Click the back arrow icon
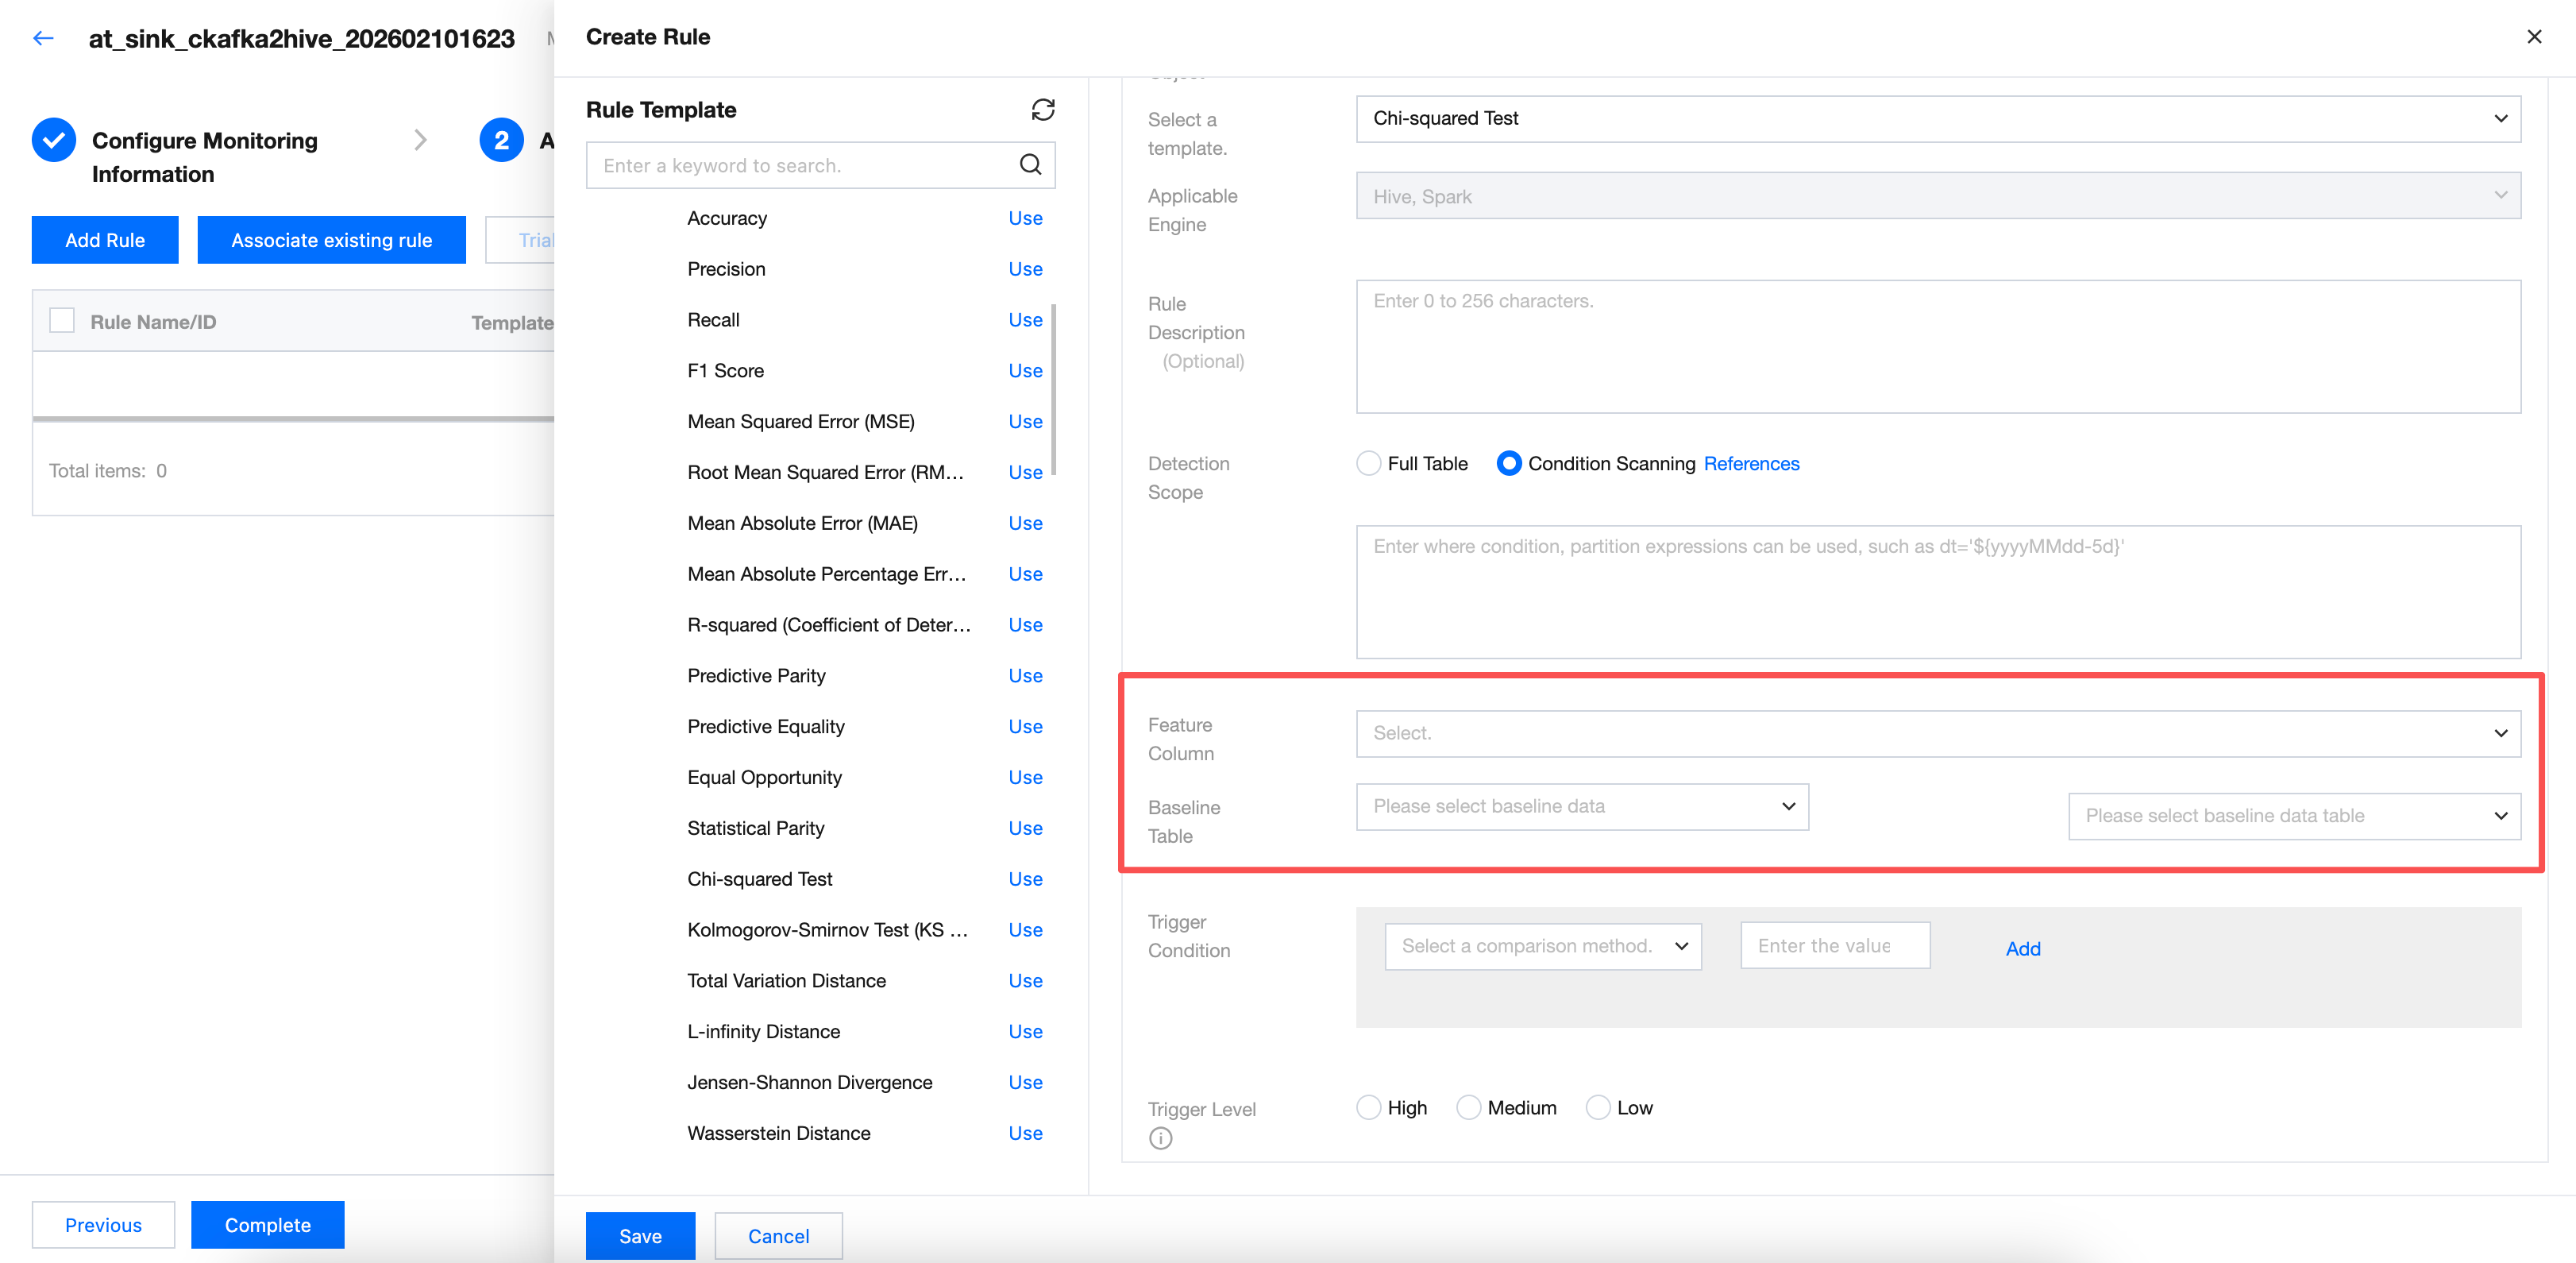The height and width of the screenshot is (1263, 2576). click(x=43, y=39)
